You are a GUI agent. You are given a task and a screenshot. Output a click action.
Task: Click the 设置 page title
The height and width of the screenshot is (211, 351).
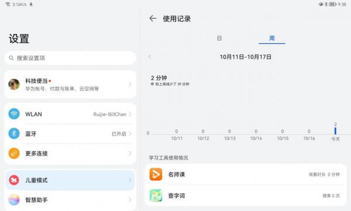click(x=19, y=39)
